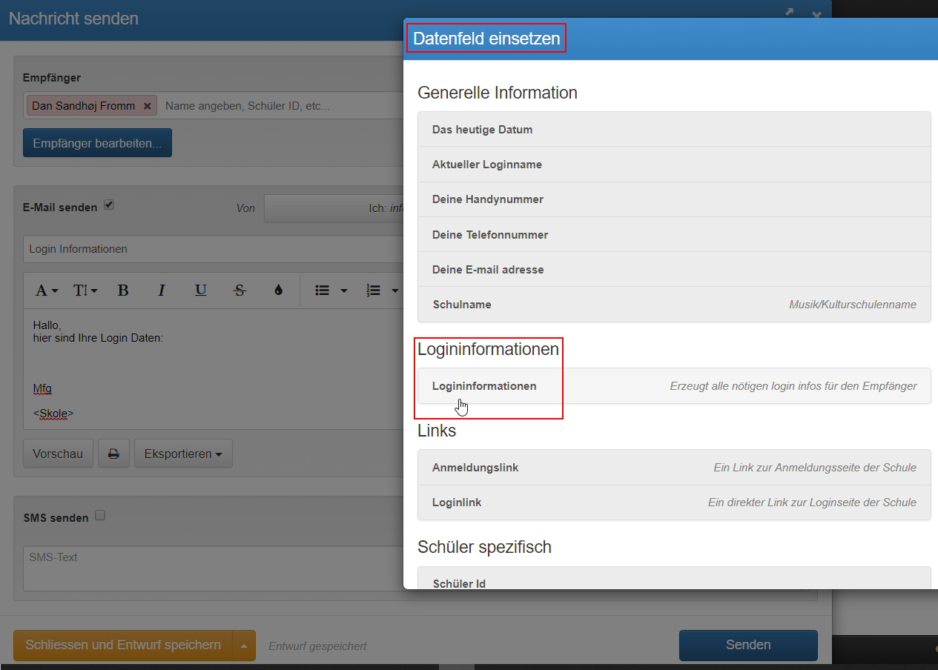This screenshot has height=670, width=938.
Task: Apply strikethrough formatting
Action: tap(239, 291)
